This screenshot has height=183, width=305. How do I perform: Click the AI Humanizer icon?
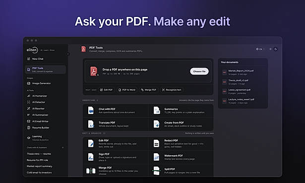29,96
